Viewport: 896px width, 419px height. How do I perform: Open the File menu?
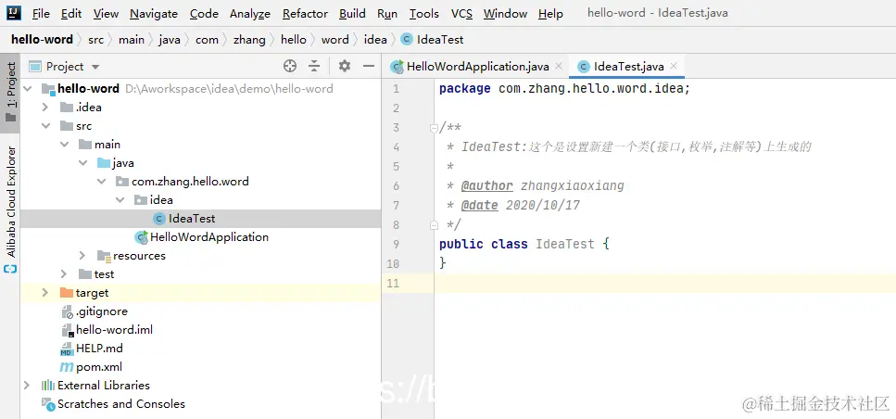pos(41,13)
